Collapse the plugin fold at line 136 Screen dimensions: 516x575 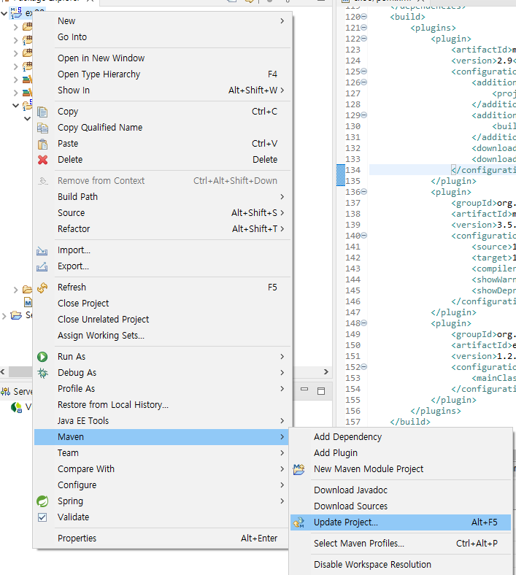pos(364,192)
